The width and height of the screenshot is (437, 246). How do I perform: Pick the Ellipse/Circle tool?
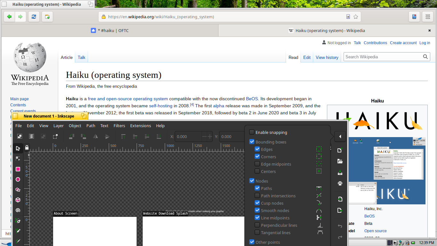[x=18, y=179]
